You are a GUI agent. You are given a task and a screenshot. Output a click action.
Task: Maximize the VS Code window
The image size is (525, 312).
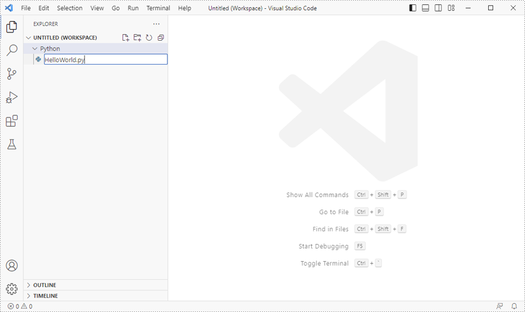tap(491, 8)
